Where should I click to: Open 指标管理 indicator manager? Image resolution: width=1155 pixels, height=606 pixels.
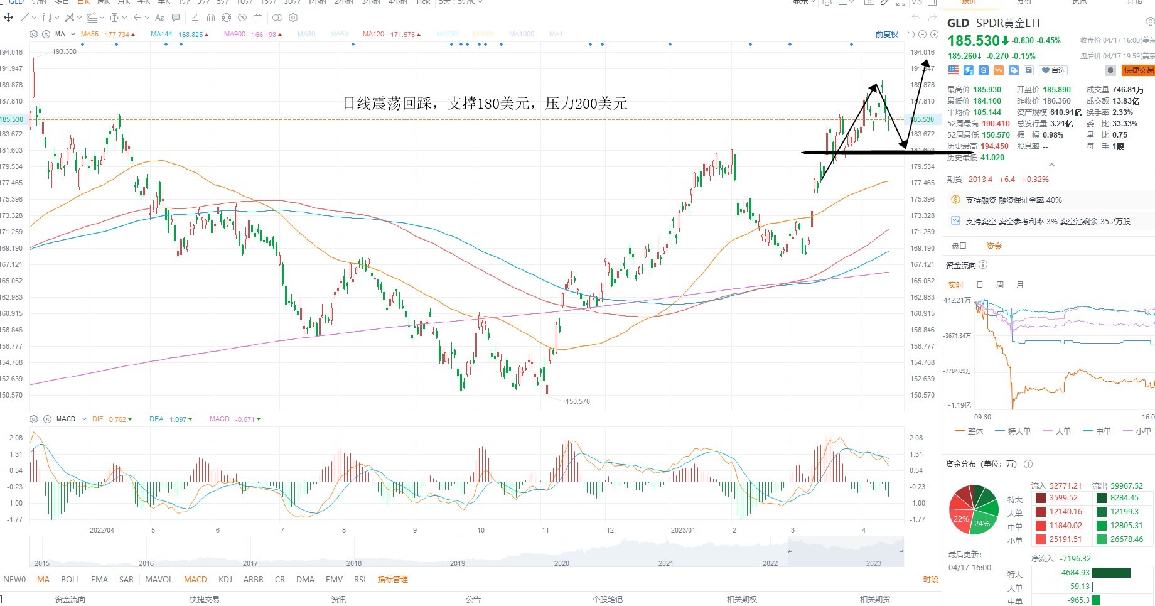(x=393, y=579)
